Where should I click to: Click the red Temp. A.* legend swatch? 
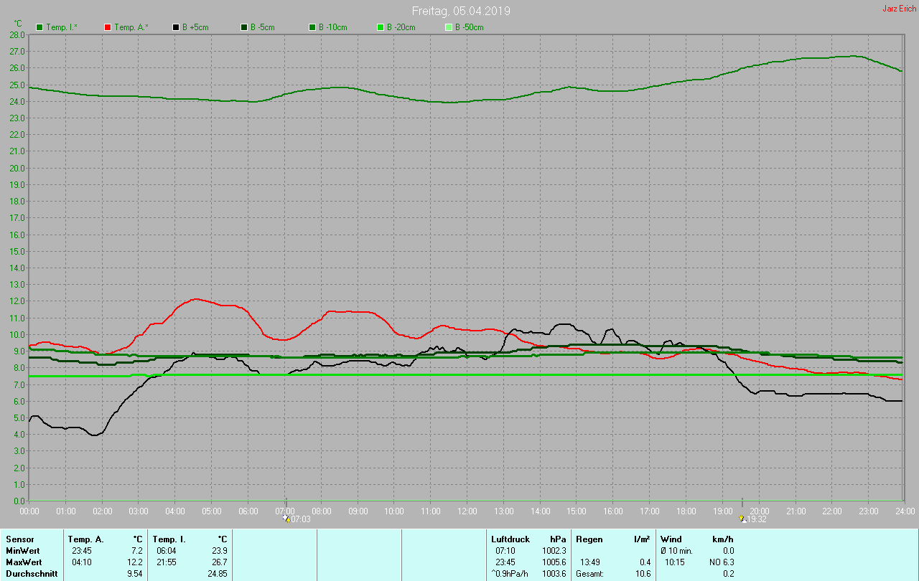108,27
